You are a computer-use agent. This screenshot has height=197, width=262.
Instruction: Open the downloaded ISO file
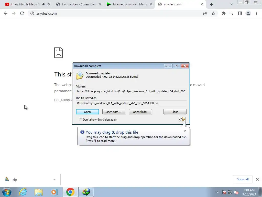coord(88,112)
